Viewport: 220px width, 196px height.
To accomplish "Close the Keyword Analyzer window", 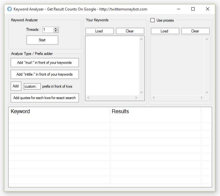I will click(208, 9).
